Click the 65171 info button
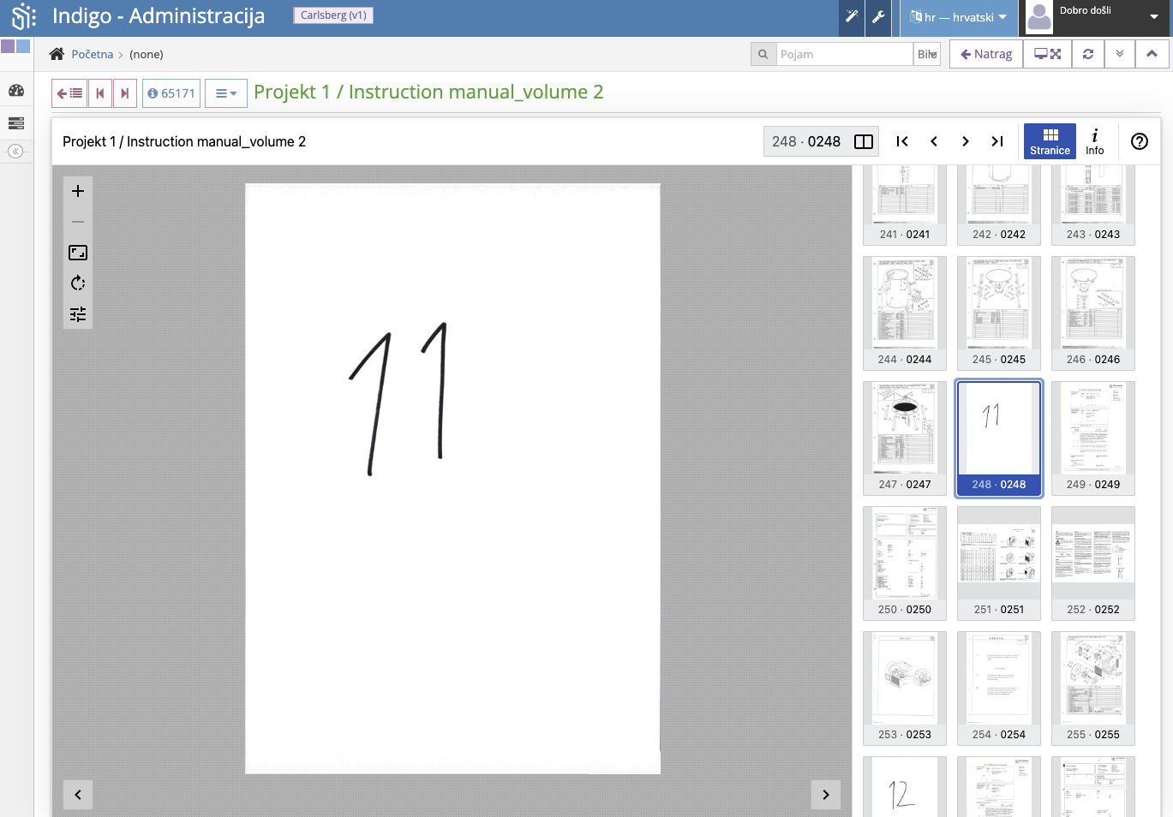The width and height of the screenshot is (1173, 817). tap(171, 93)
